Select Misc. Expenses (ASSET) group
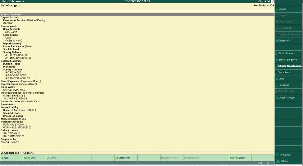This screenshot has height=166, width=303. [15, 119]
